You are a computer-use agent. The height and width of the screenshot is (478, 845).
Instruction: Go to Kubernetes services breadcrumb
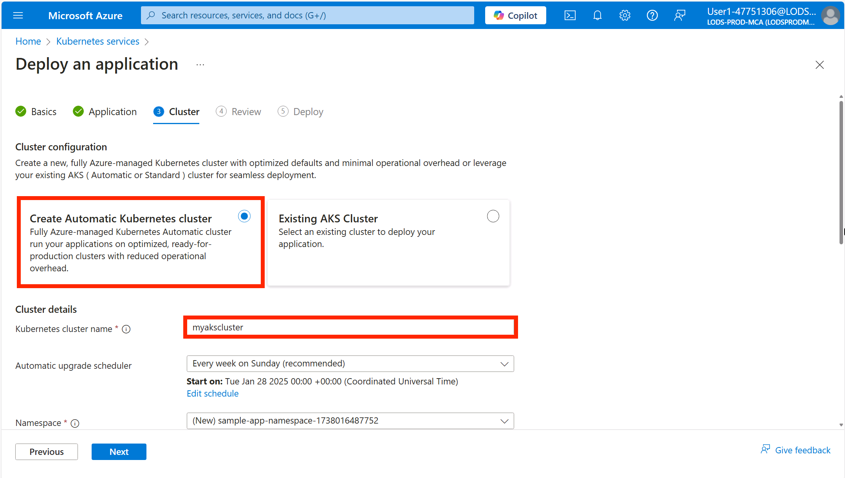tap(98, 41)
